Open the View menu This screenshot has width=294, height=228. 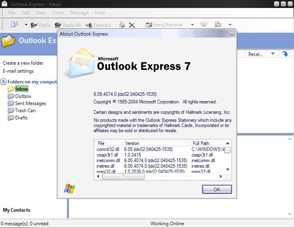pyautogui.click(x=41, y=13)
